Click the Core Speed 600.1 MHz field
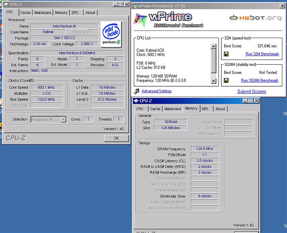 [46, 88]
